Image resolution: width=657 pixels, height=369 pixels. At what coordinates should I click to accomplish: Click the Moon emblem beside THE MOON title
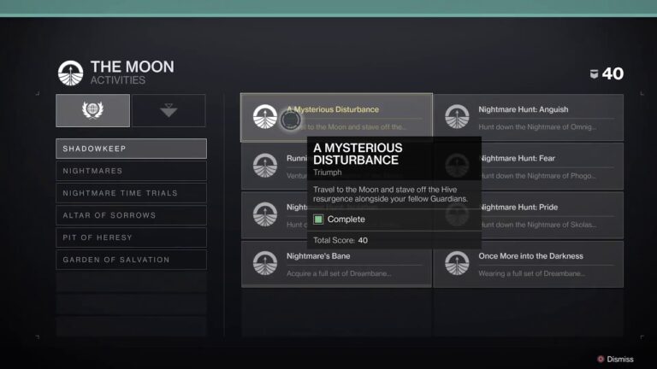70,73
